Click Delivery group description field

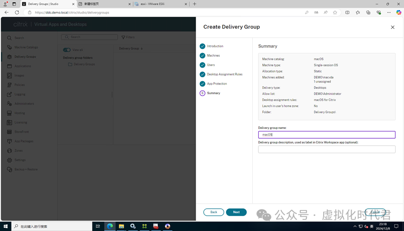[x=327, y=149]
